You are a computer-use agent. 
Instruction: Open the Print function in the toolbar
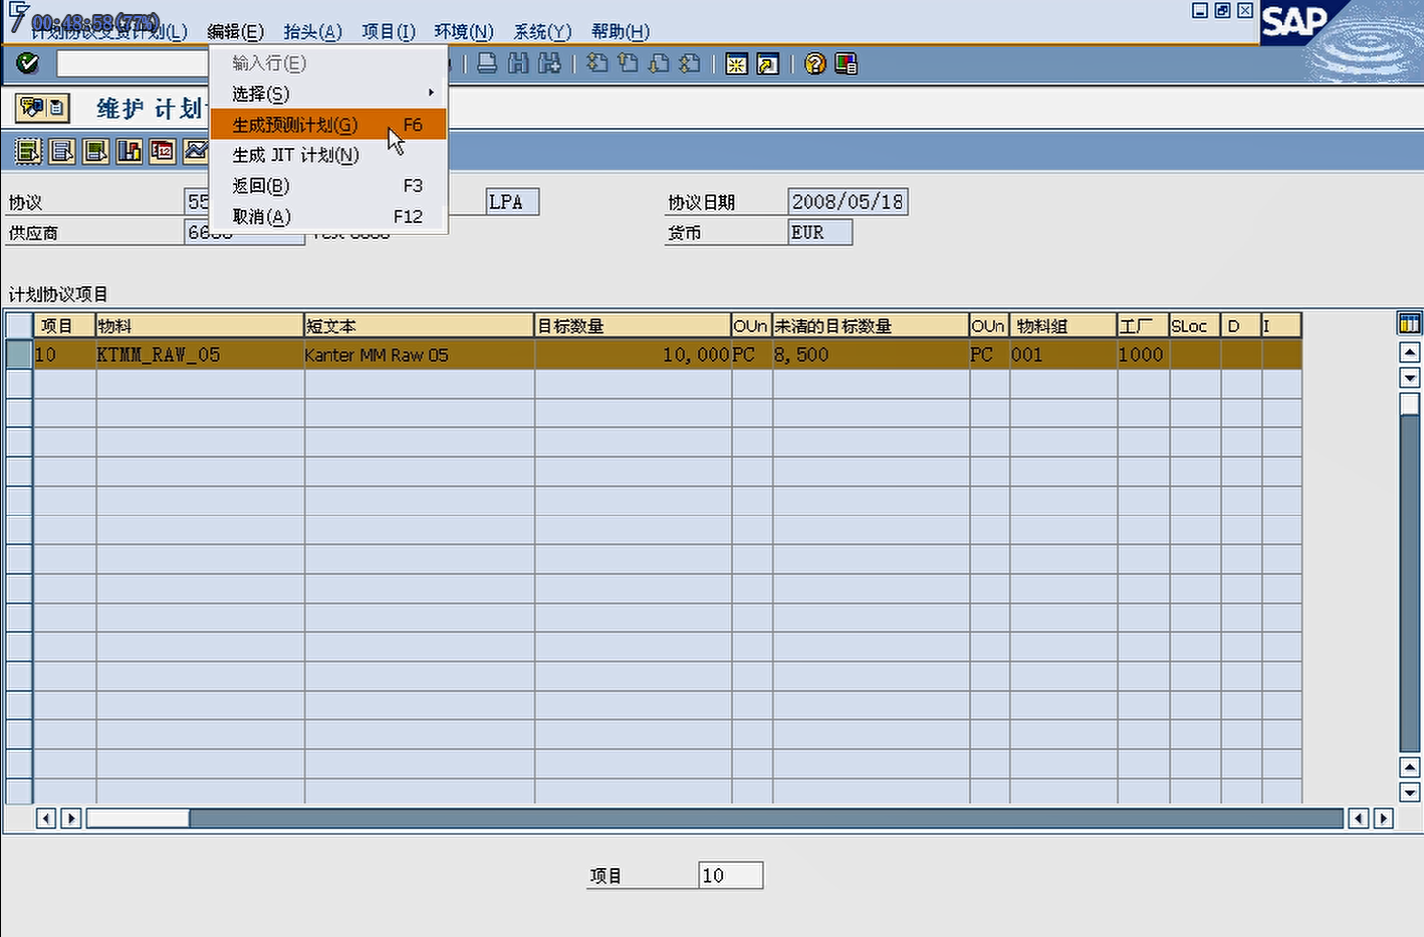489,63
